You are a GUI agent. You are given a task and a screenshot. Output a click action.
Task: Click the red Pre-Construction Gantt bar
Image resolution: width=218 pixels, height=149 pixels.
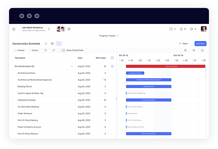tap(165, 66)
